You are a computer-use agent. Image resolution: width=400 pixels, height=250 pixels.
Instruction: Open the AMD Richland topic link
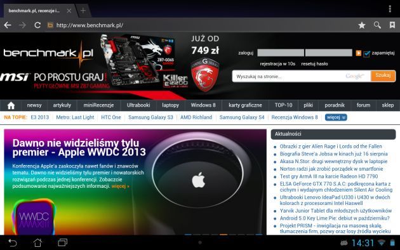coord(196,117)
